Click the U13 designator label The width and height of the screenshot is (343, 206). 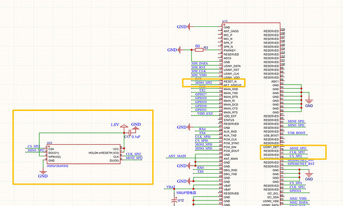(x=225, y=21)
